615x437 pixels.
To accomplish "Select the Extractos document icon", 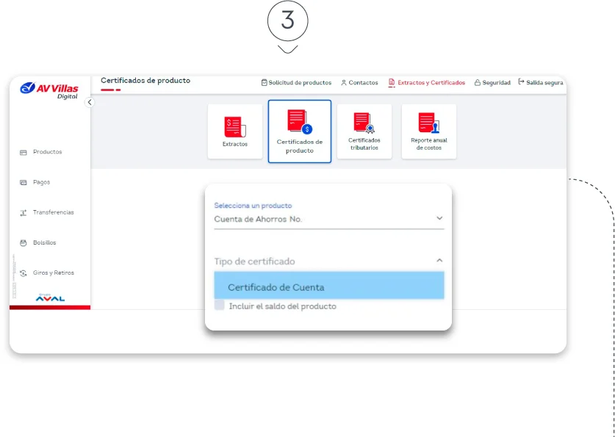I will tap(235, 125).
